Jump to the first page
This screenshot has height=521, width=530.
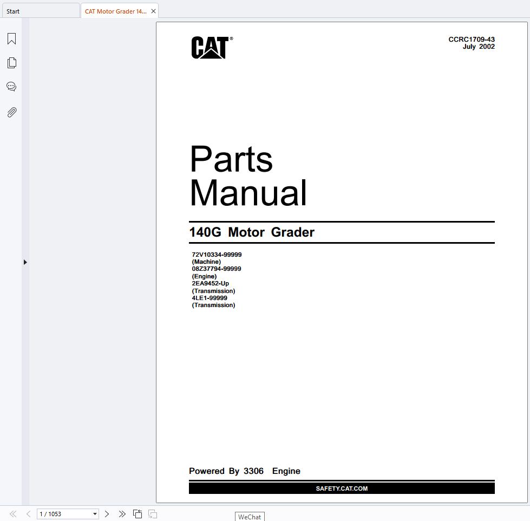(x=13, y=514)
